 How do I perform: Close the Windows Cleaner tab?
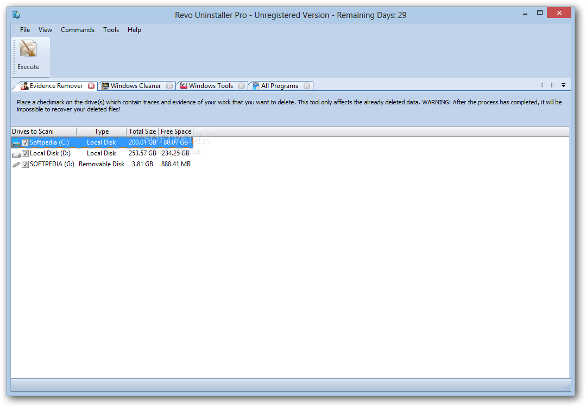(x=169, y=86)
